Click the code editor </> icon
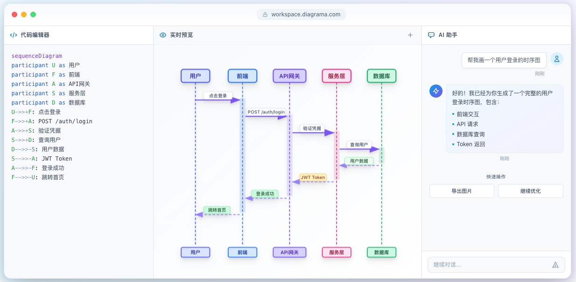 coord(13,35)
